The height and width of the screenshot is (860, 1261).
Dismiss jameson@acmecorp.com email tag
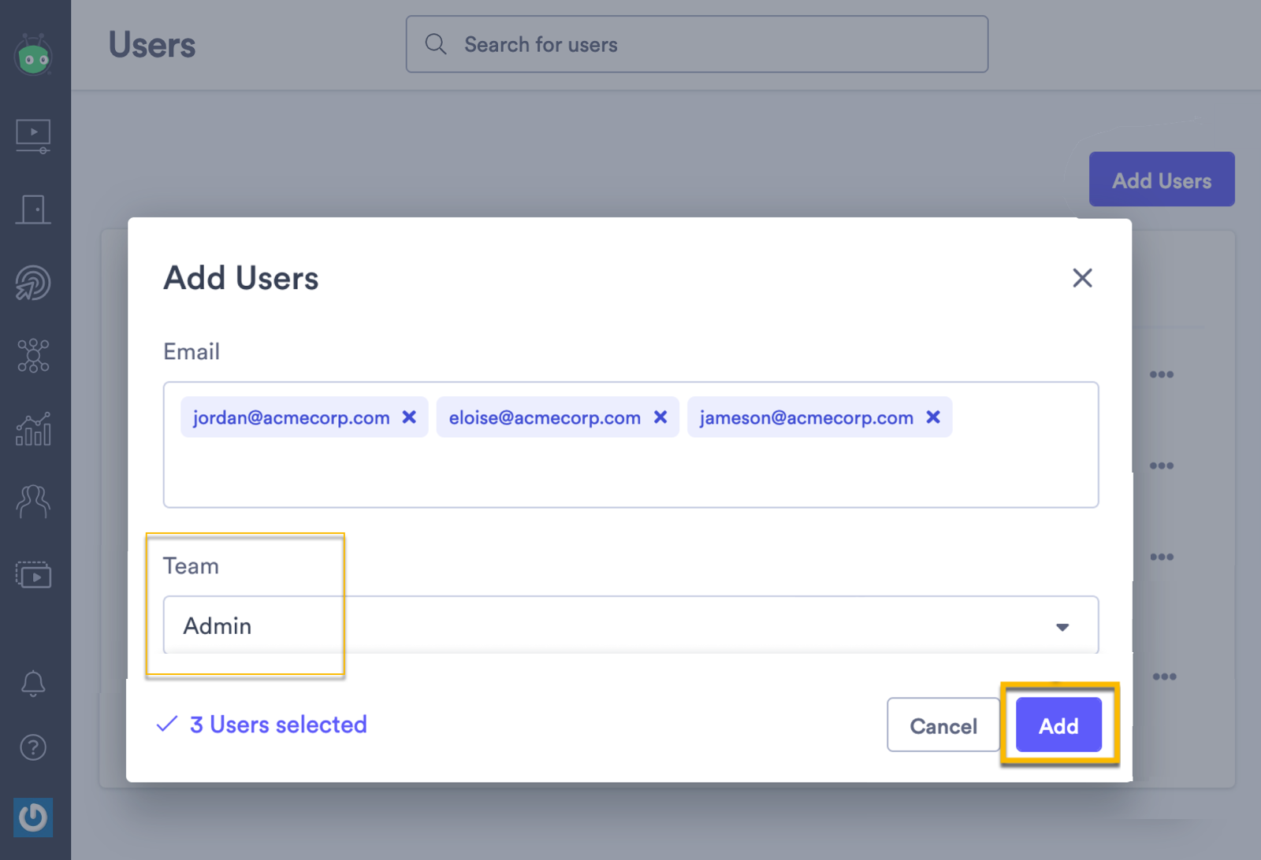(933, 417)
